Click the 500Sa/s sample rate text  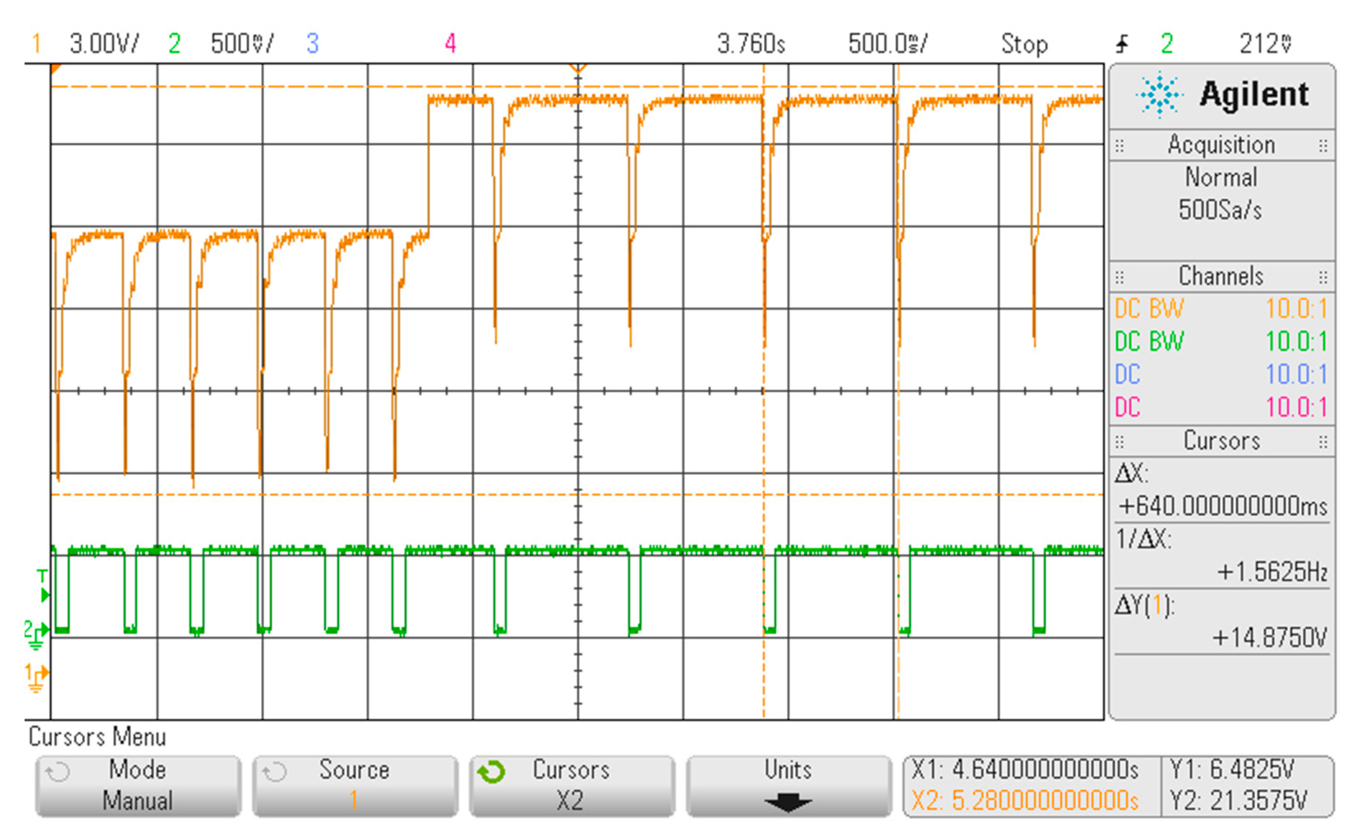pyautogui.click(x=1220, y=210)
